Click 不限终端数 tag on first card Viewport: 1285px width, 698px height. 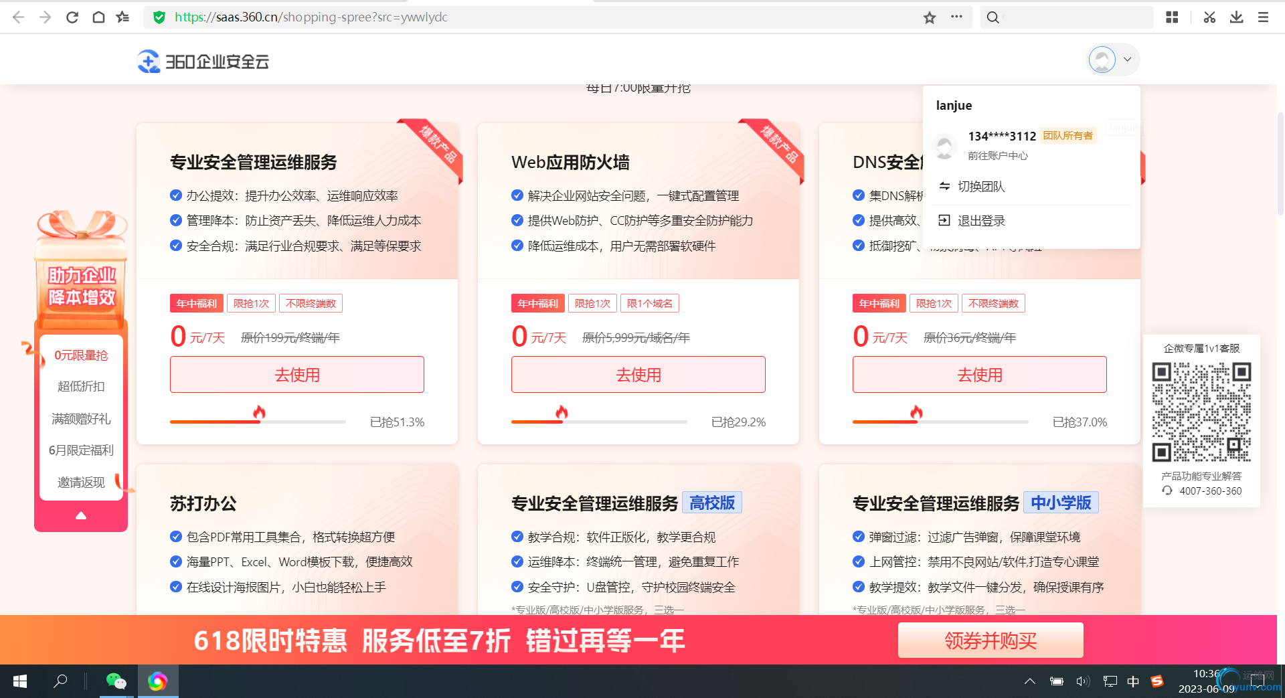pyautogui.click(x=311, y=303)
